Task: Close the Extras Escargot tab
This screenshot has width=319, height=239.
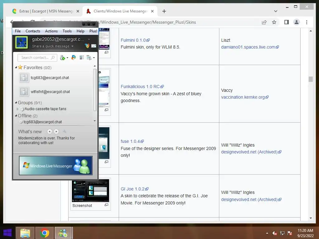Action: (78, 12)
